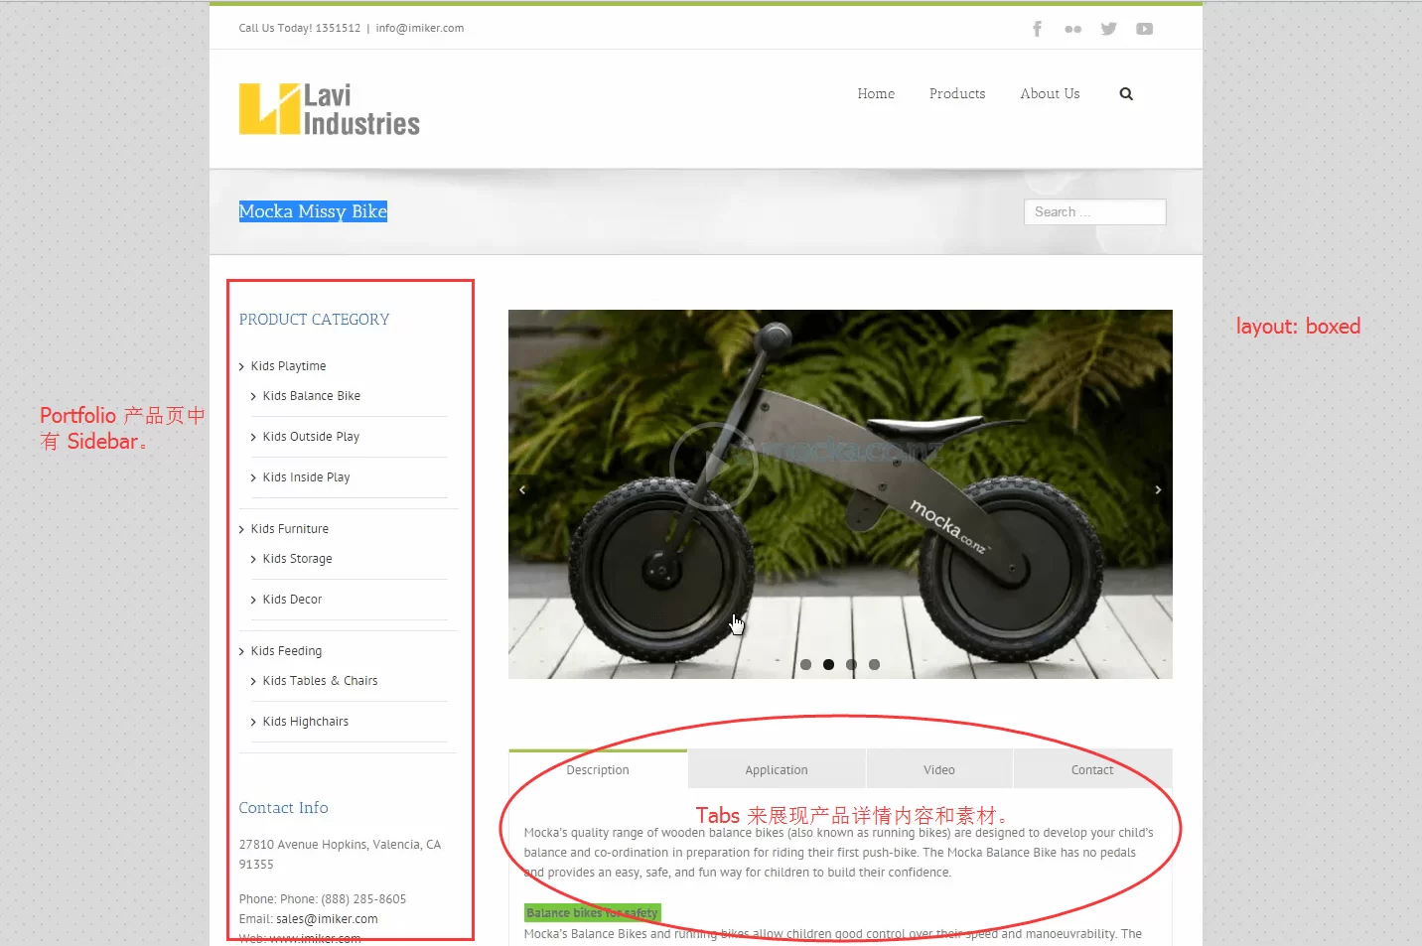Switch to the Contact tab
Viewport: 1422px width, 946px height.
click(1092, 769)
